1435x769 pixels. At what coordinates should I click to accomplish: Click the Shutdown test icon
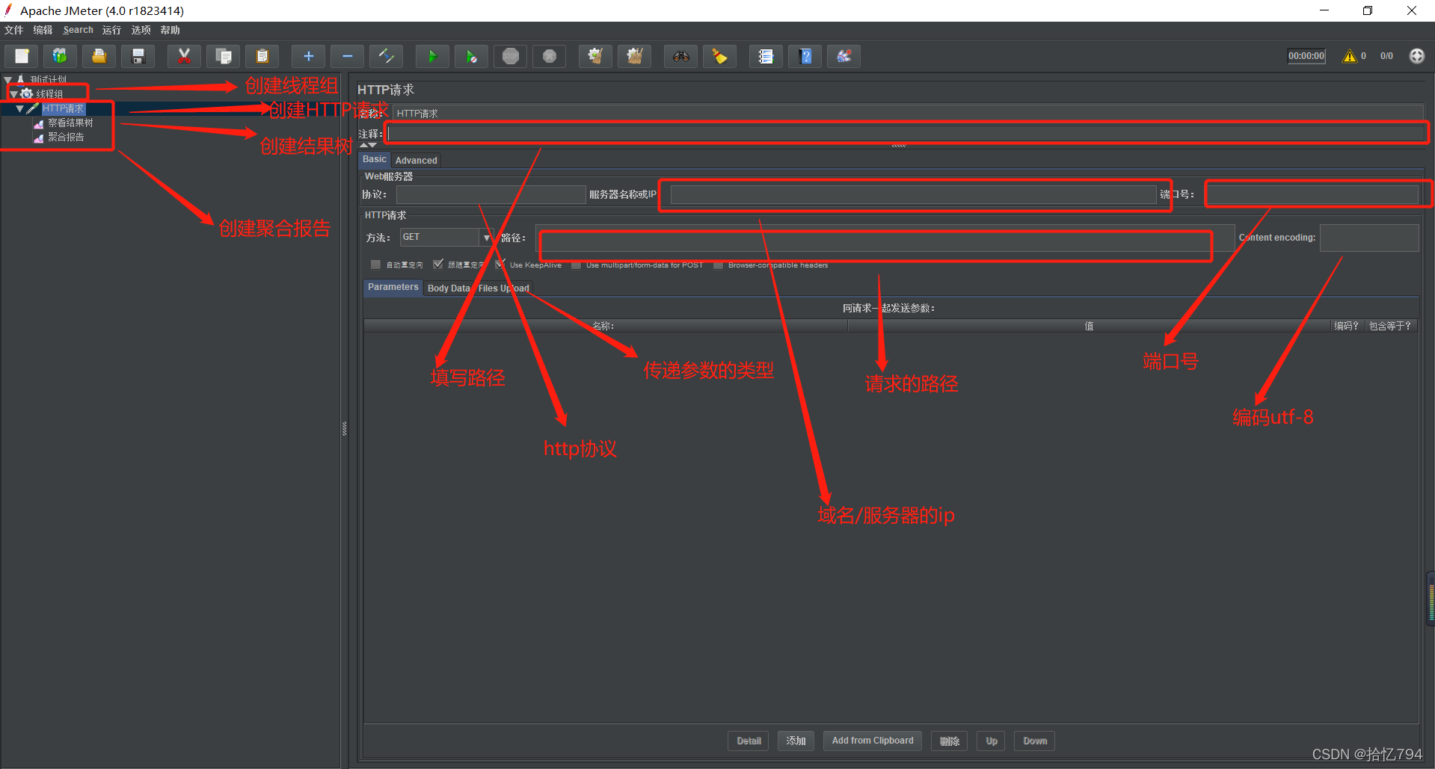(x=549, y=56)
